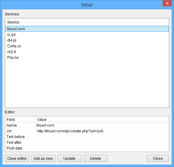Screen dimensions: 174x167
Task: Click the Field column header in editor
Action: [21, 119]
